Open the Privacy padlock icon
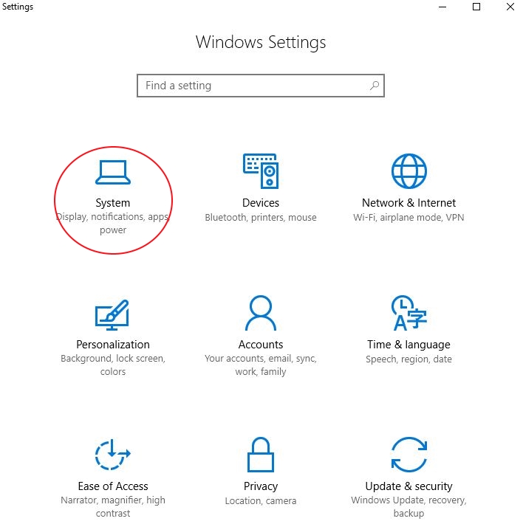 click(x=261, y=455)
